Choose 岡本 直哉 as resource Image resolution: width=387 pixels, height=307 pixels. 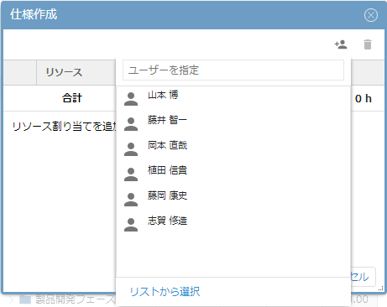coord(233,149)
